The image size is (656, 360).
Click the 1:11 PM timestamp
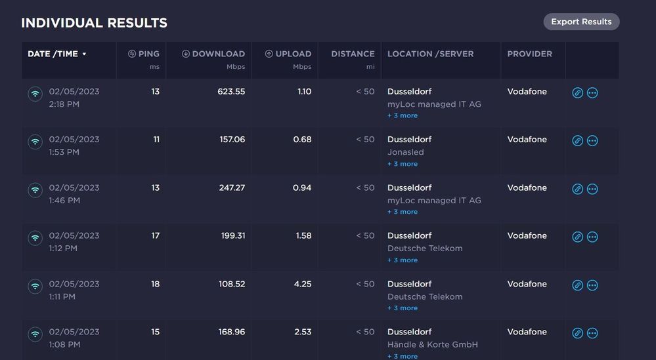tap(62, 296)
